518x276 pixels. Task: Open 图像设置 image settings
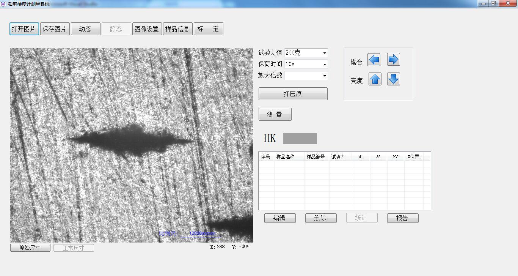[x=147, y=29]
